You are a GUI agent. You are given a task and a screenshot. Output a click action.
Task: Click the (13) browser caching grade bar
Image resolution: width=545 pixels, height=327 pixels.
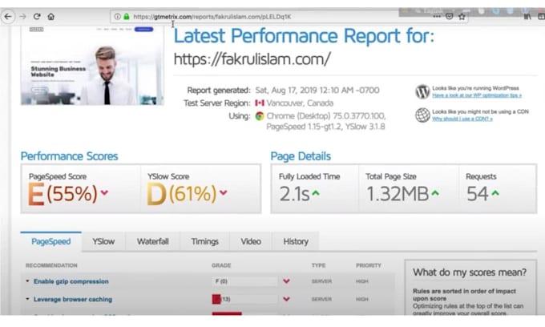244,299
